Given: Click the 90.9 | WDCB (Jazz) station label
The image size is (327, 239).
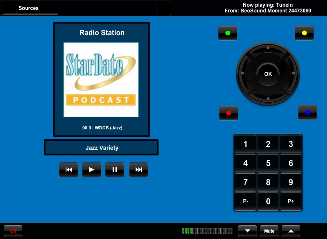Looking at the screenshot, I should [102, 128].
